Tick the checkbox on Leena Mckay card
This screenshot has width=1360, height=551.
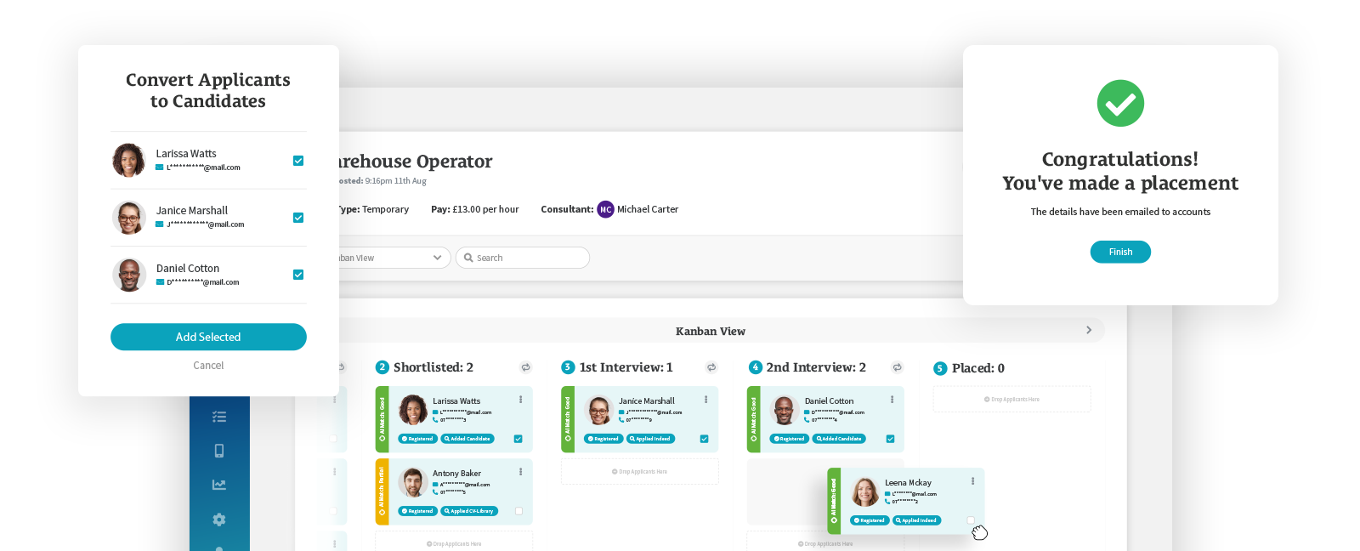pyautogui.click(x=971, y=520)
